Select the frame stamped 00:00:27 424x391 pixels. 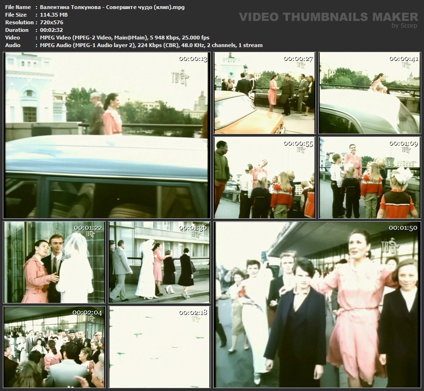265,93
